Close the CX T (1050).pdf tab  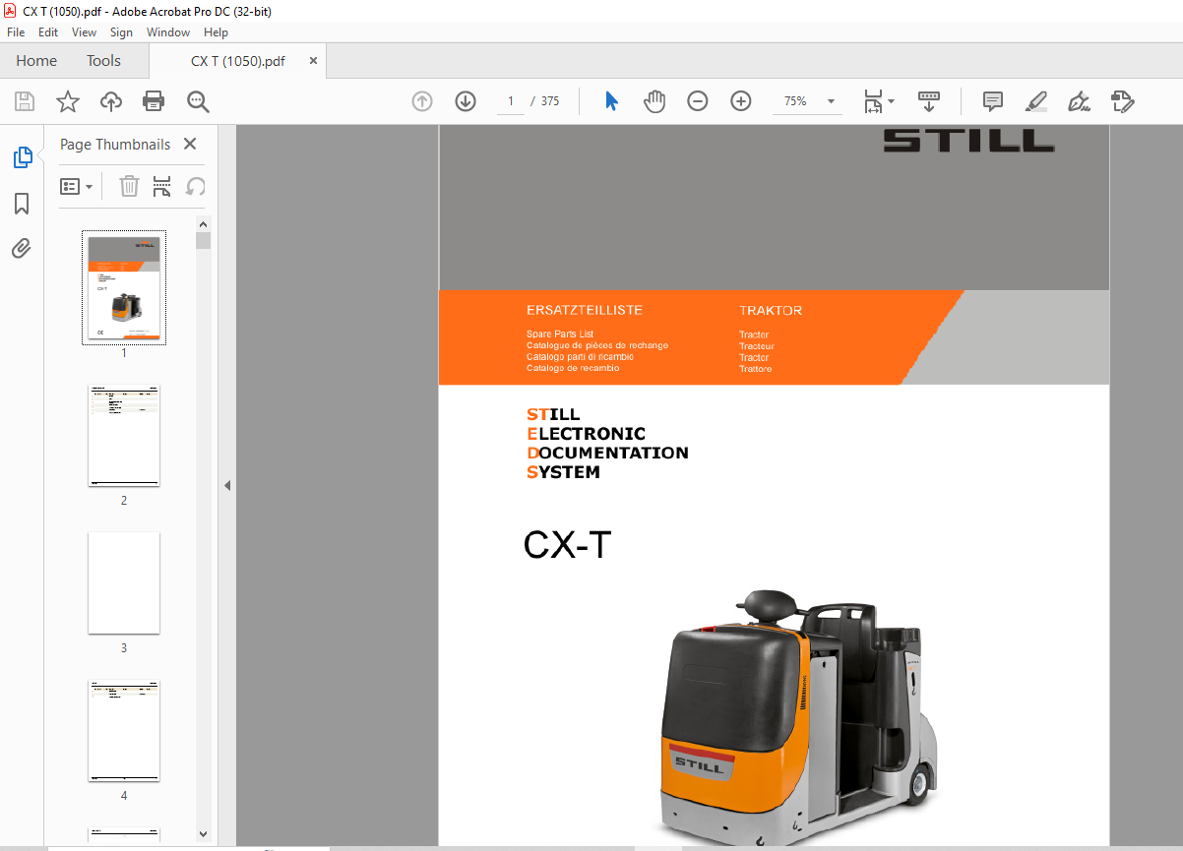pos(313,61)
